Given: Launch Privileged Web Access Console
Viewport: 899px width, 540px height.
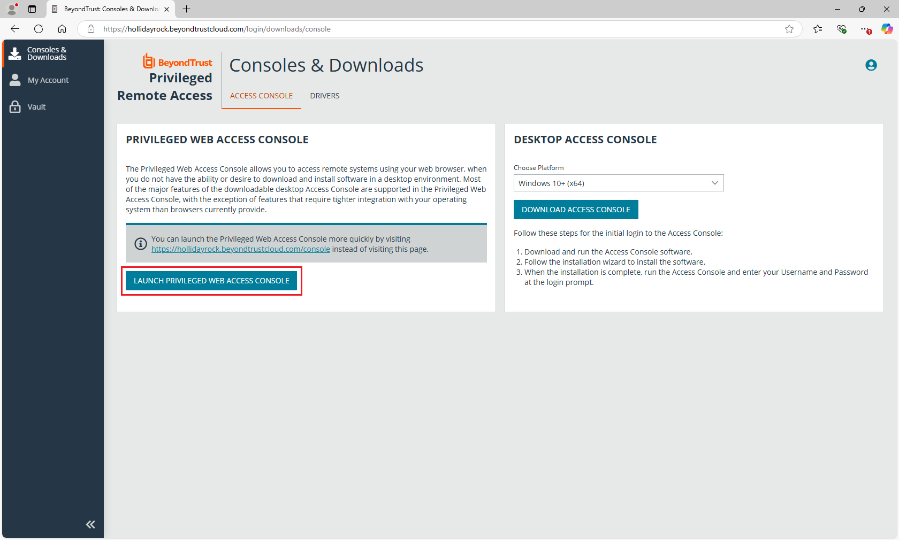Looking at the screenshot, I should tap(211, 281).
